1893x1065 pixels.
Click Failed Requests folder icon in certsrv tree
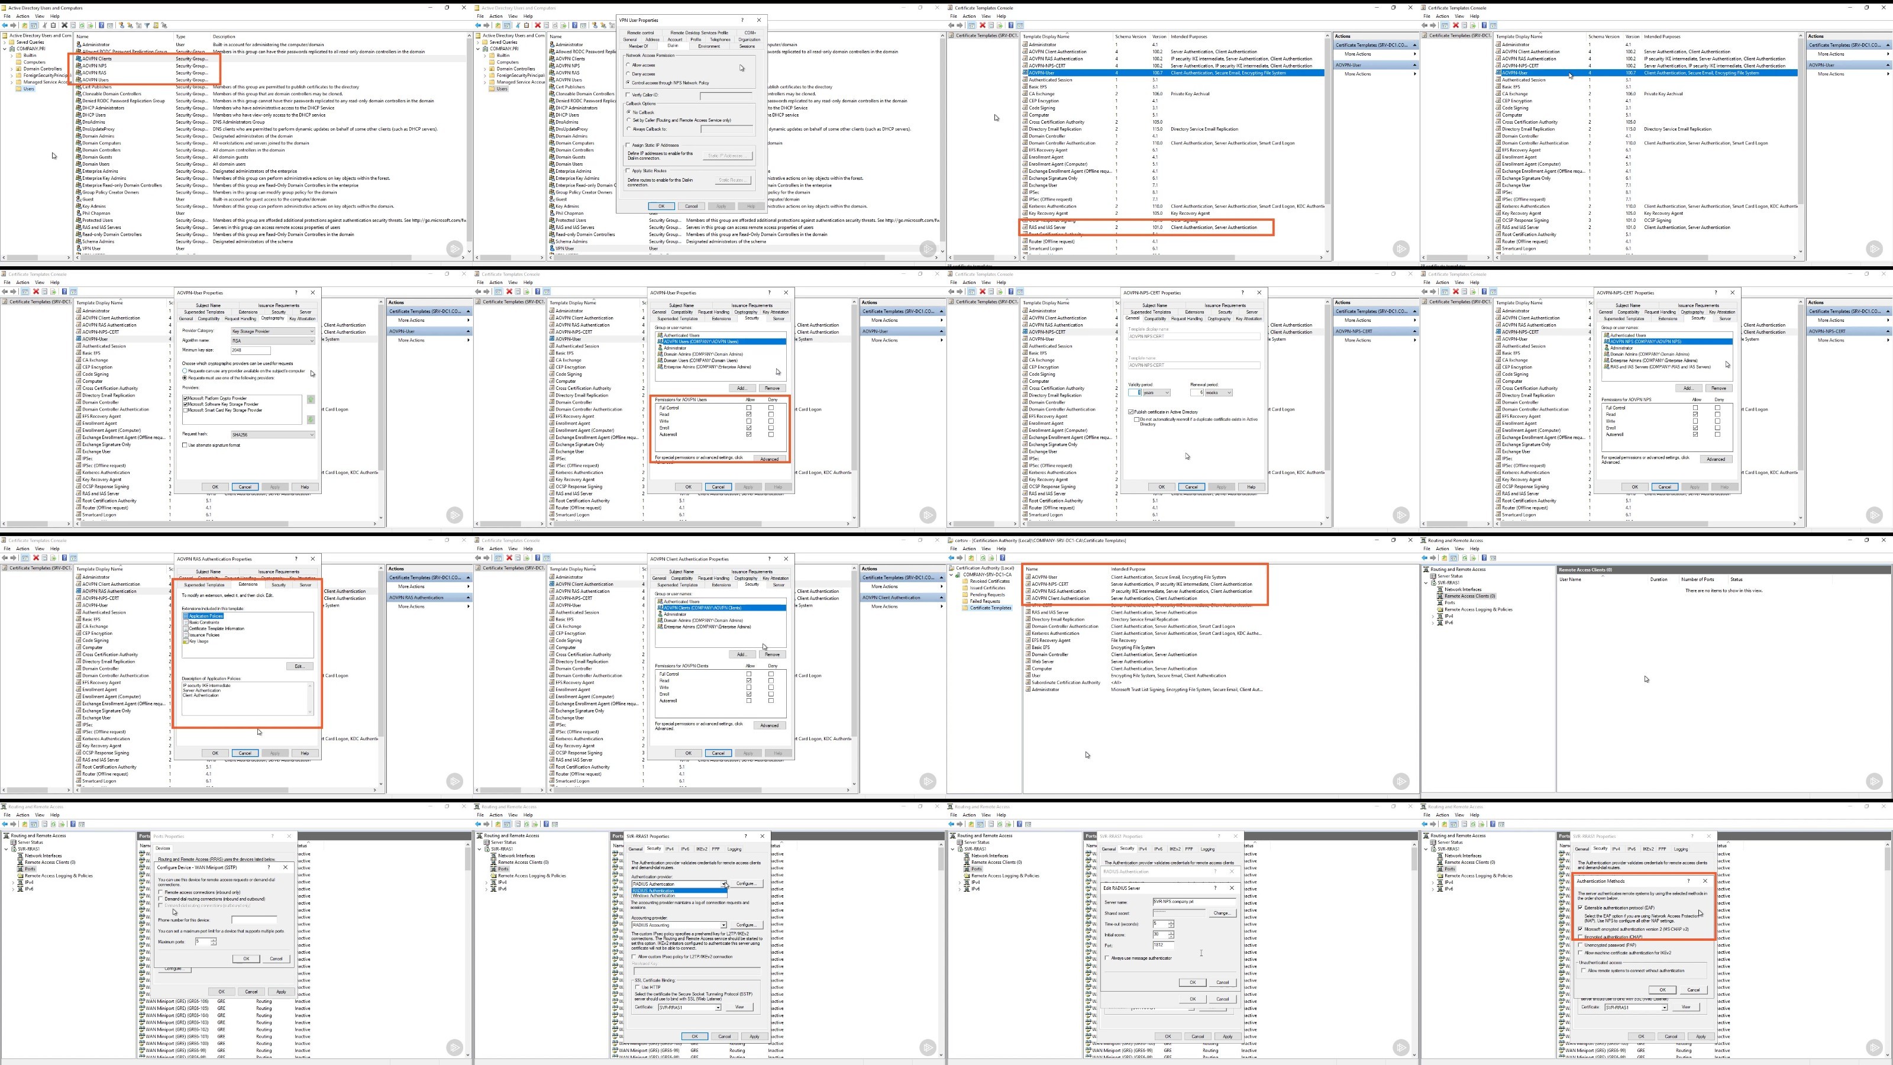(965, 601)
